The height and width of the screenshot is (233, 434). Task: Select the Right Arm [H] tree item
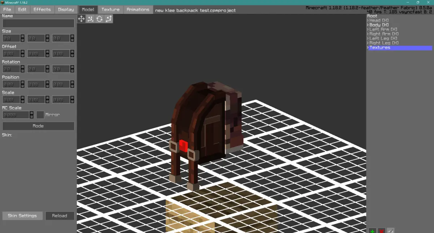(x=384, y=34)
